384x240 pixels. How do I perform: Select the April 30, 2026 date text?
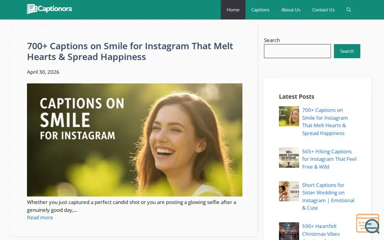tap(43, 72)
